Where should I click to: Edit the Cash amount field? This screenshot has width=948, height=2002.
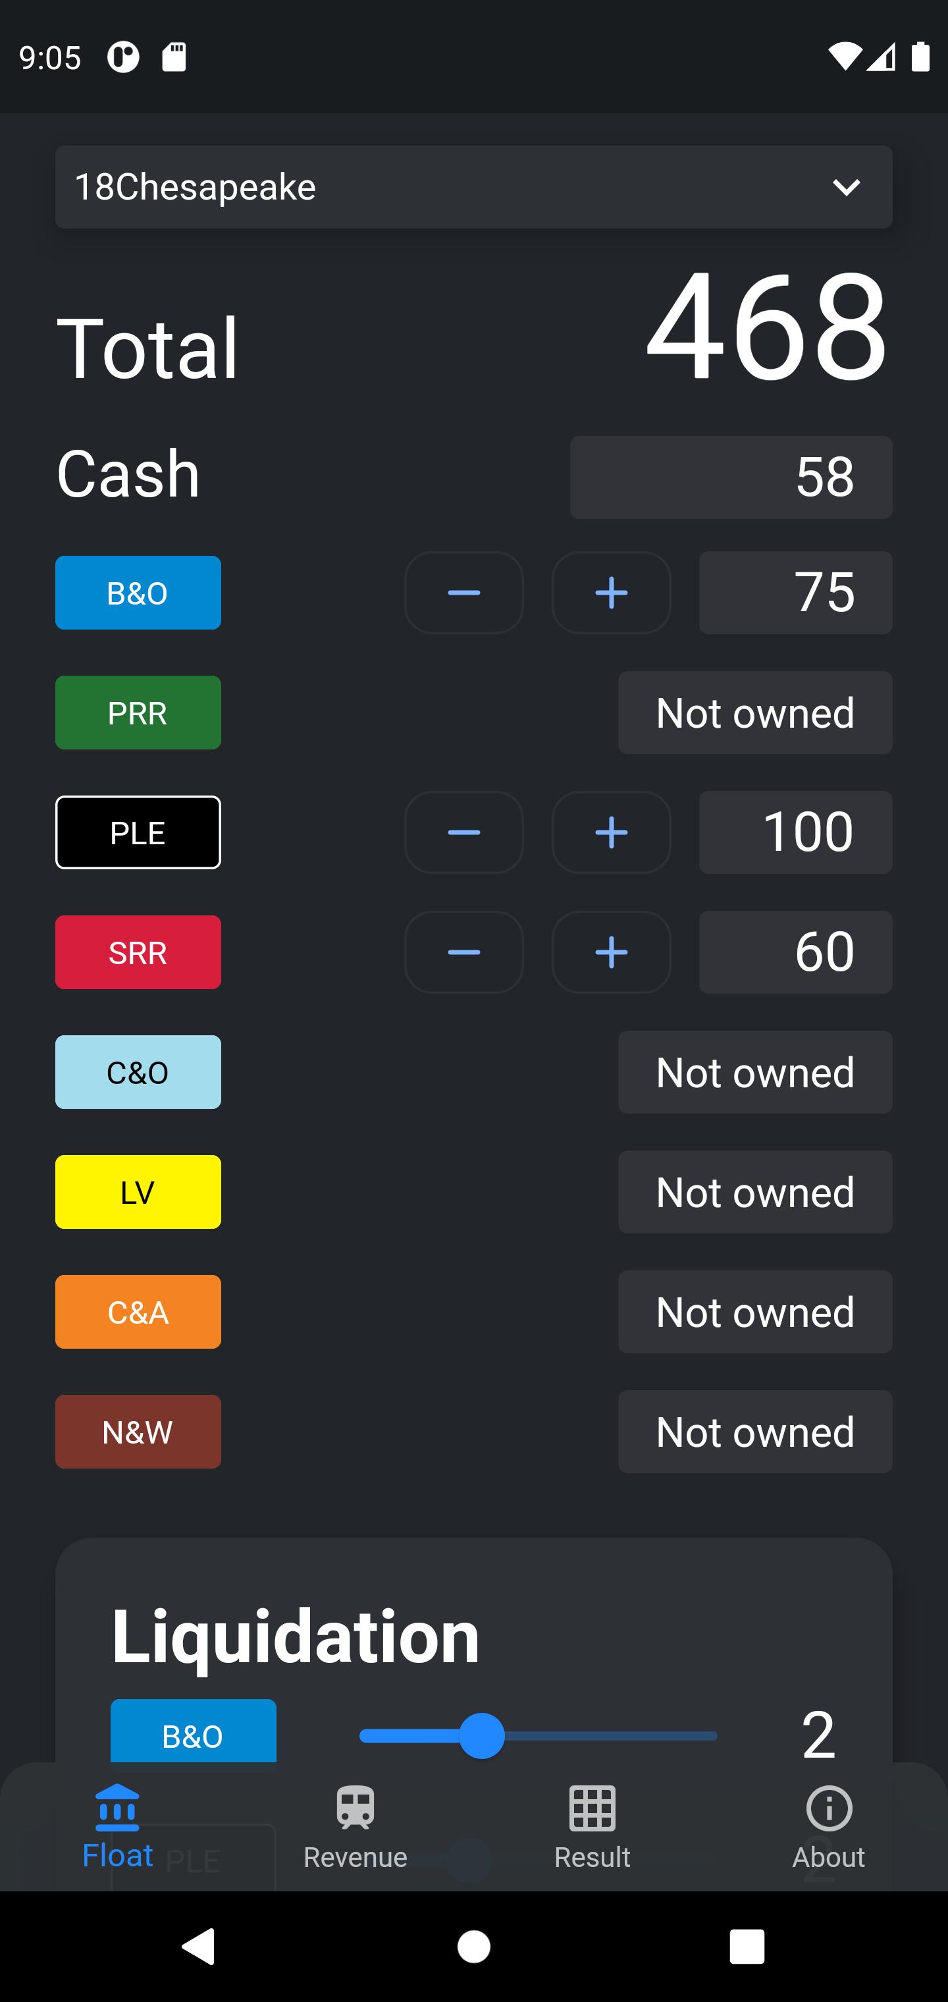731,477
